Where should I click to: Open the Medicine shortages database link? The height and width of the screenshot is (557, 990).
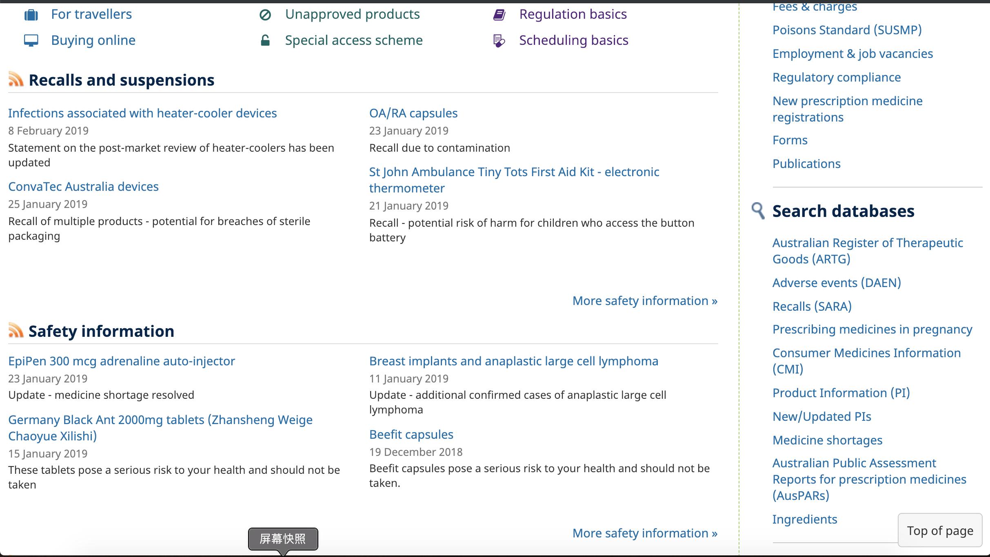(x=827, y=440)
